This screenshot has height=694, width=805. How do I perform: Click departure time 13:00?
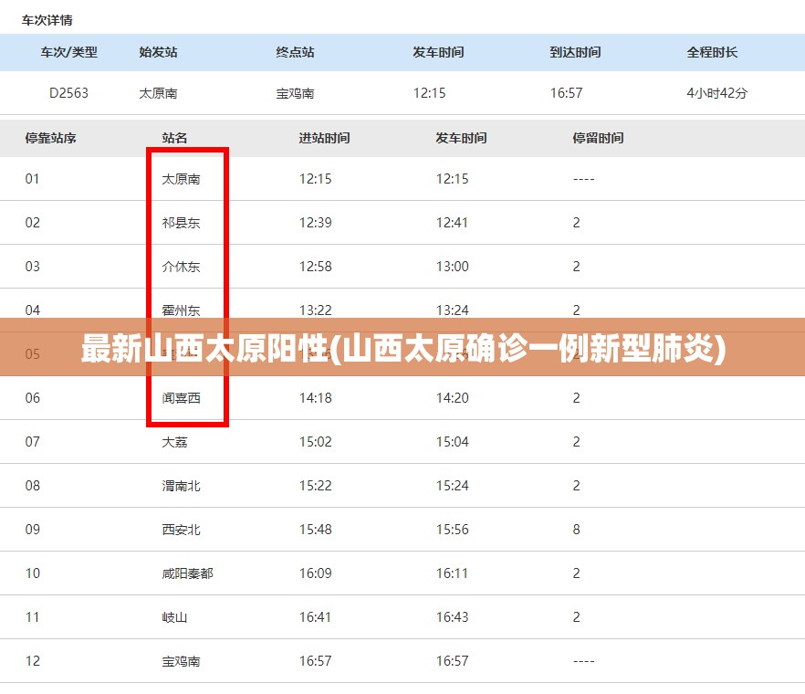pyautogui.click(x=453, y=266)
